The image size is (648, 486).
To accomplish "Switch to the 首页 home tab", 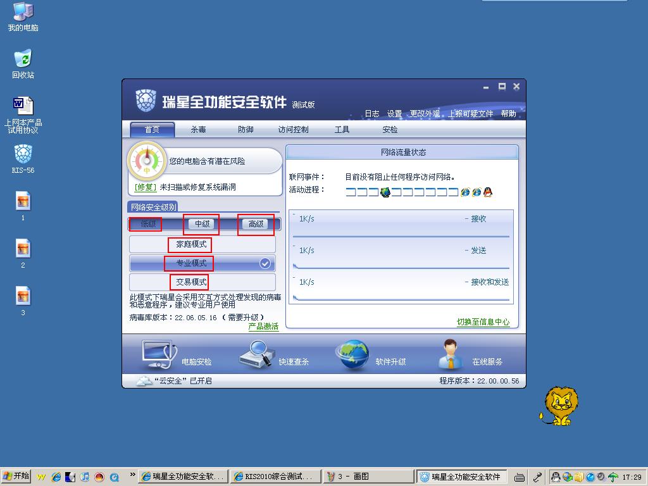I will point(152,130).
